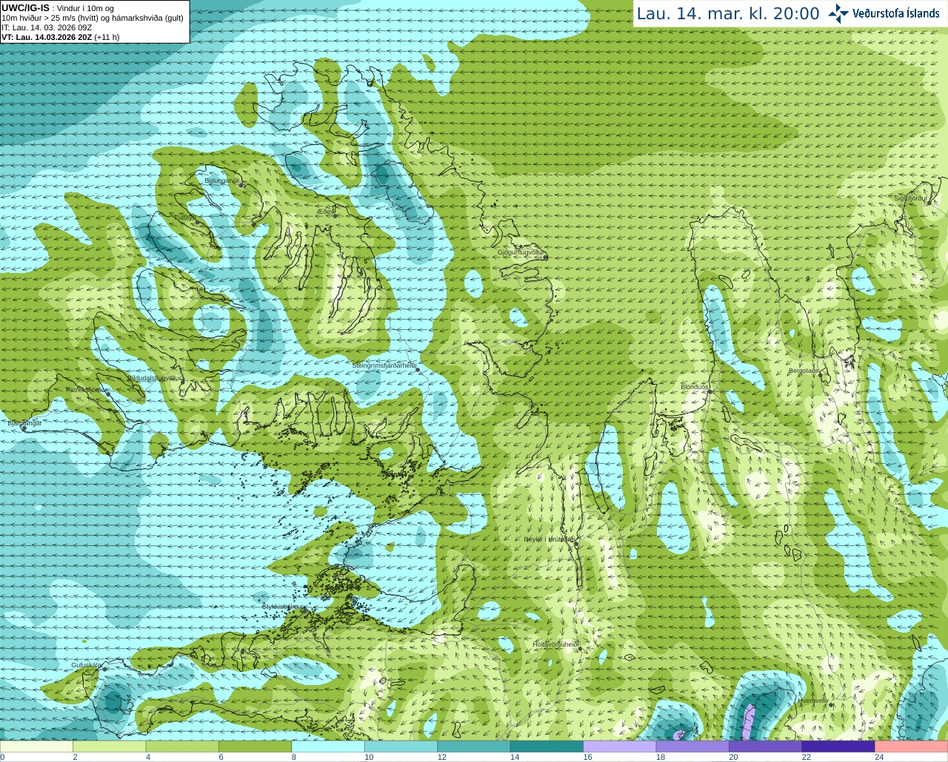Click the 18–20 m/s purple legend swatch
The height and width of the screenshot is (762, 948).
[692, 746]
